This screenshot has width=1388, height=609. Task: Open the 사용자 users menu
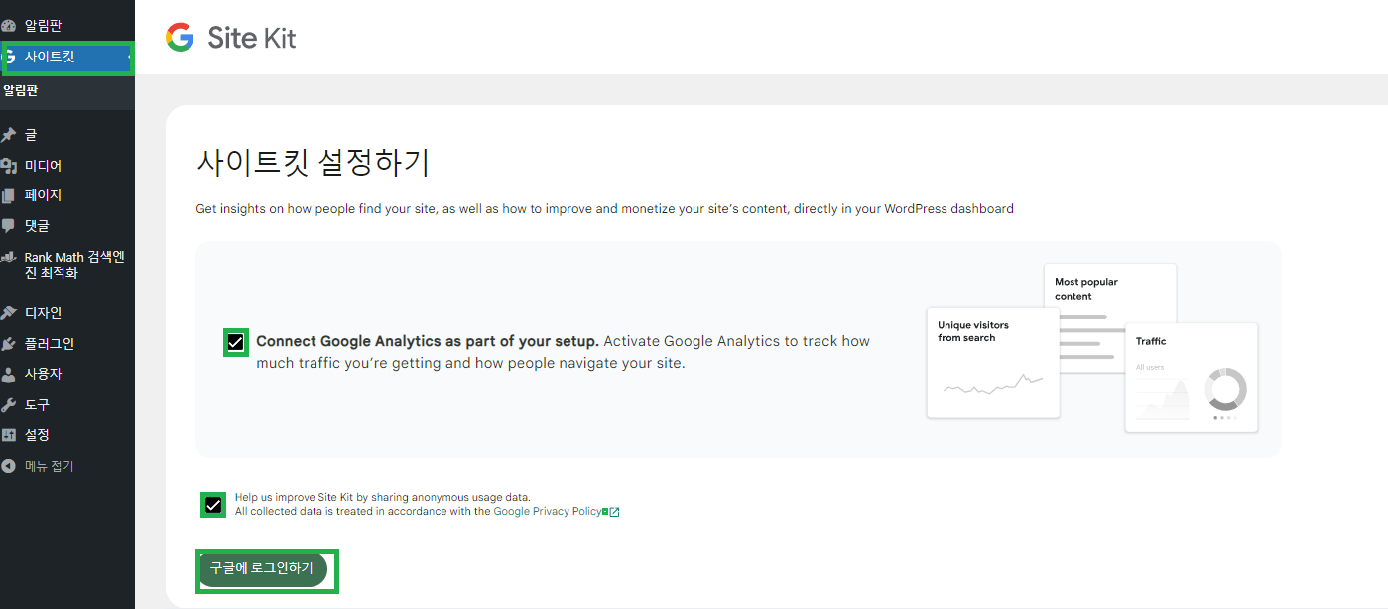(67, 374)
